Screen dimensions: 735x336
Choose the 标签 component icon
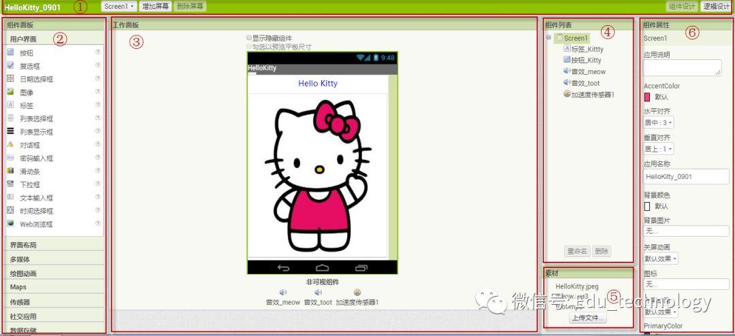(x=10, y=105)
